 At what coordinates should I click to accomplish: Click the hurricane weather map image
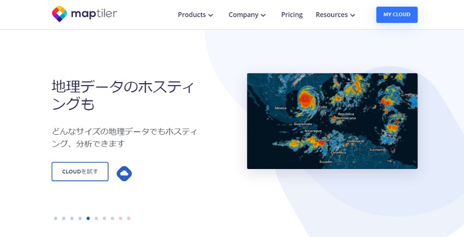[332, 121]
